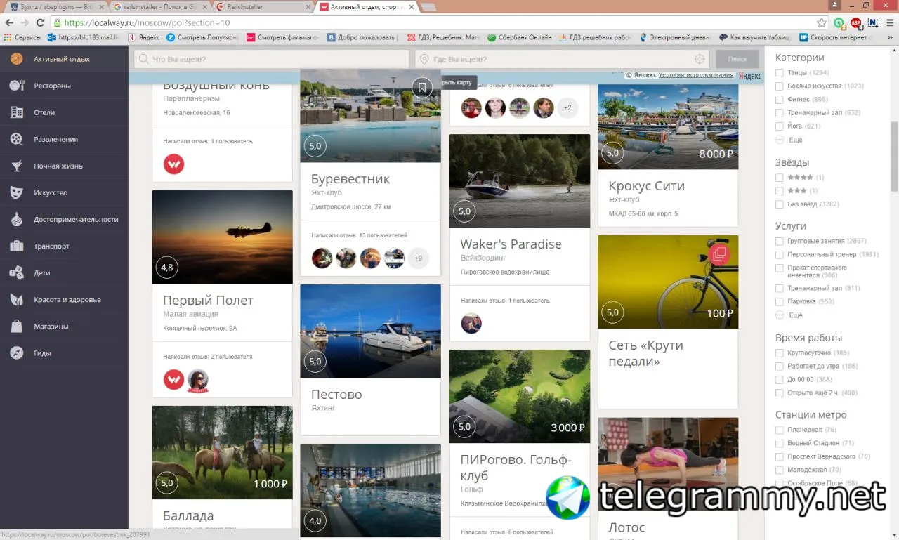Open the Крокус Сити listing title
The width and height of the screenshot is (899, 540).
tap(647, 186)
